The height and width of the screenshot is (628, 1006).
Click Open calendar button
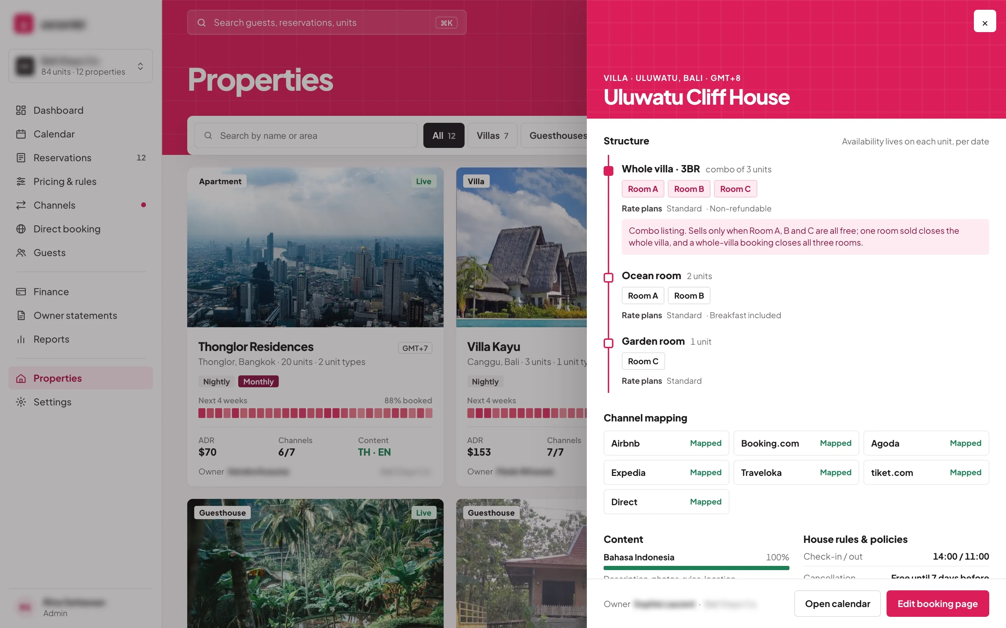pos(837,604)
